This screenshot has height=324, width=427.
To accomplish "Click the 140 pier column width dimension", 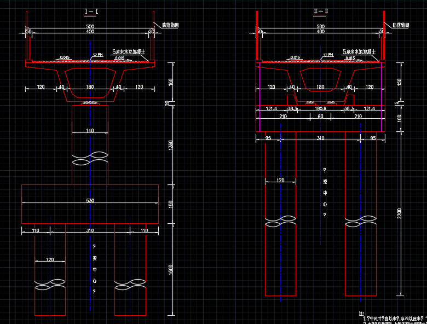I will tap(90, 131).
